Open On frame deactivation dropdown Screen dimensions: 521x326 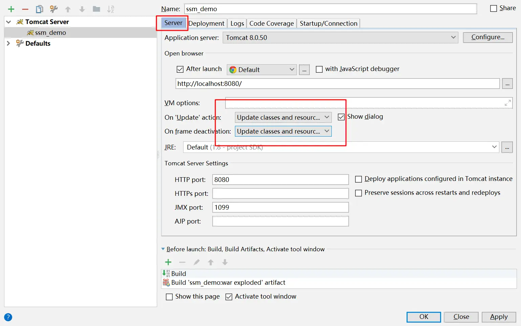[283, 131]
